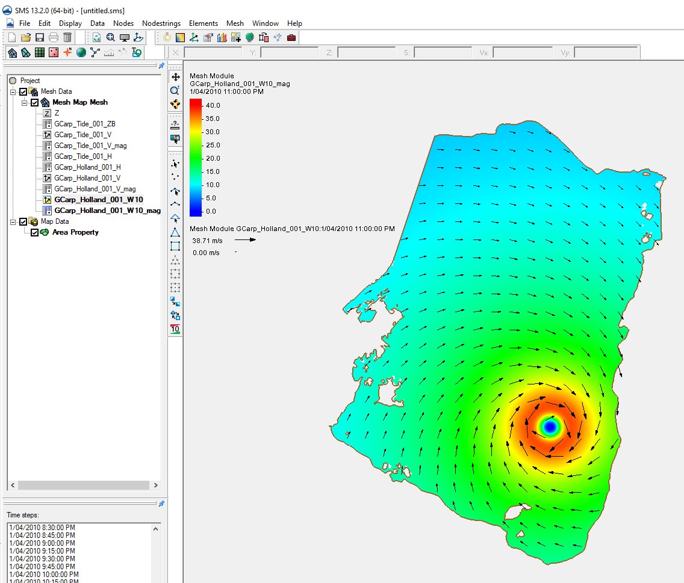Select the GCarp_Tide_001_V_mag dataset
Image resolution: width=684 pixels, height=583 pixels.
pyautogui.click(x=90, y=146)
